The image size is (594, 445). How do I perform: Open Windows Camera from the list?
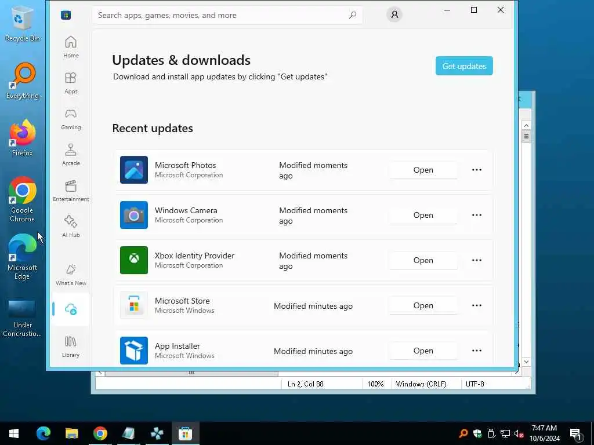(x=423, y=215)
